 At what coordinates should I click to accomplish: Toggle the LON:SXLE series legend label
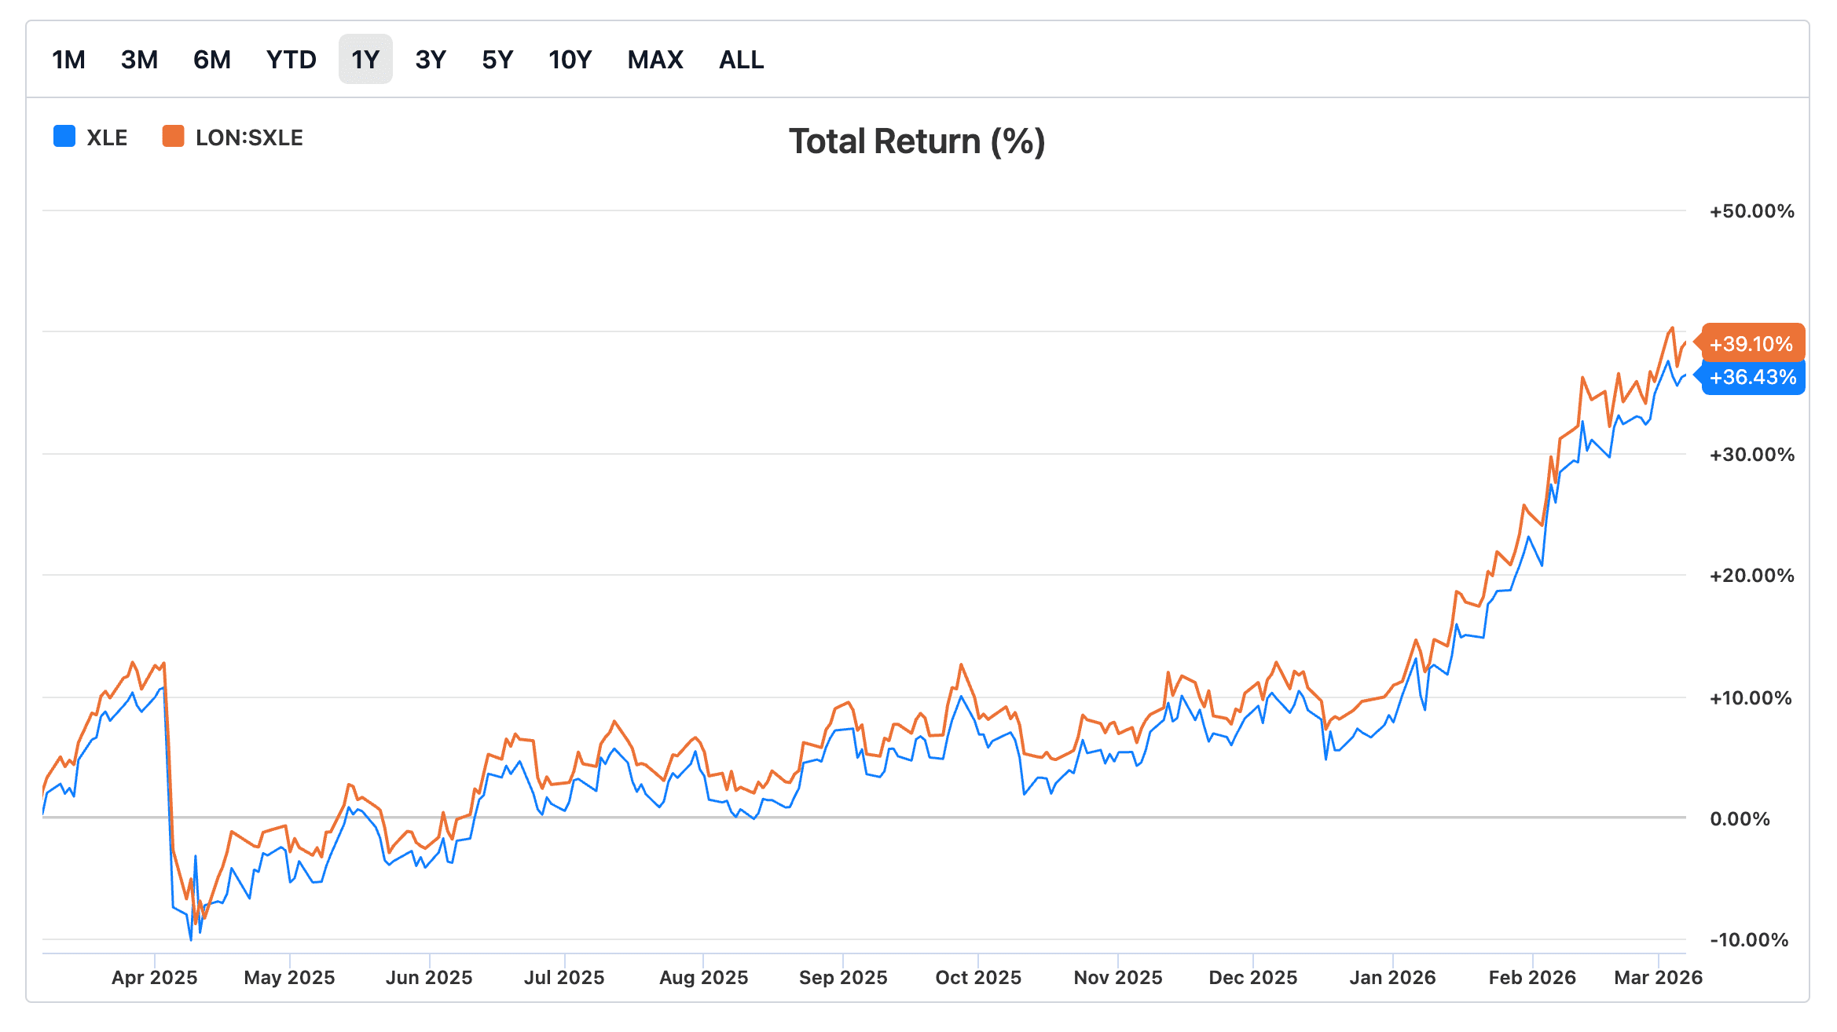point(249,138)
